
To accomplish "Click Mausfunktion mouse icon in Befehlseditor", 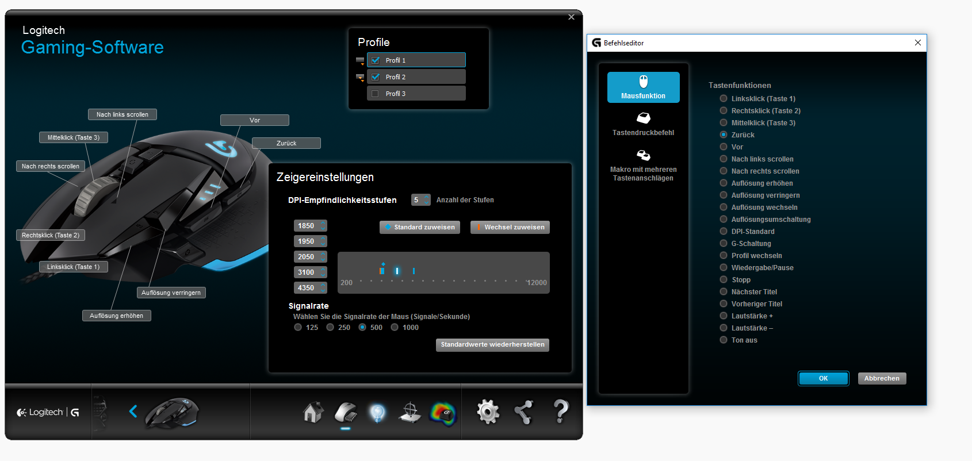I will [643, 81].
